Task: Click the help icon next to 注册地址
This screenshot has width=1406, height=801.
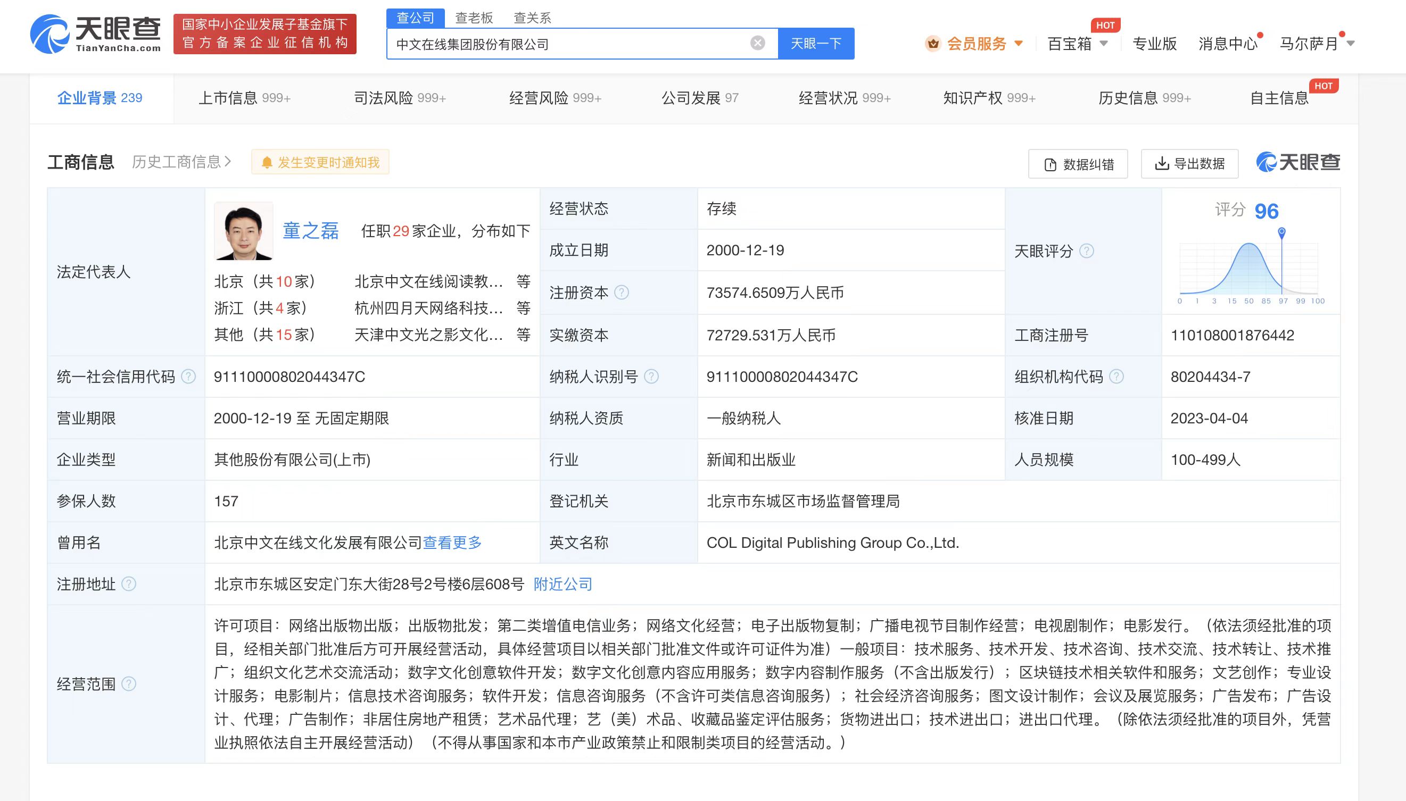Action: click(128, 583)
